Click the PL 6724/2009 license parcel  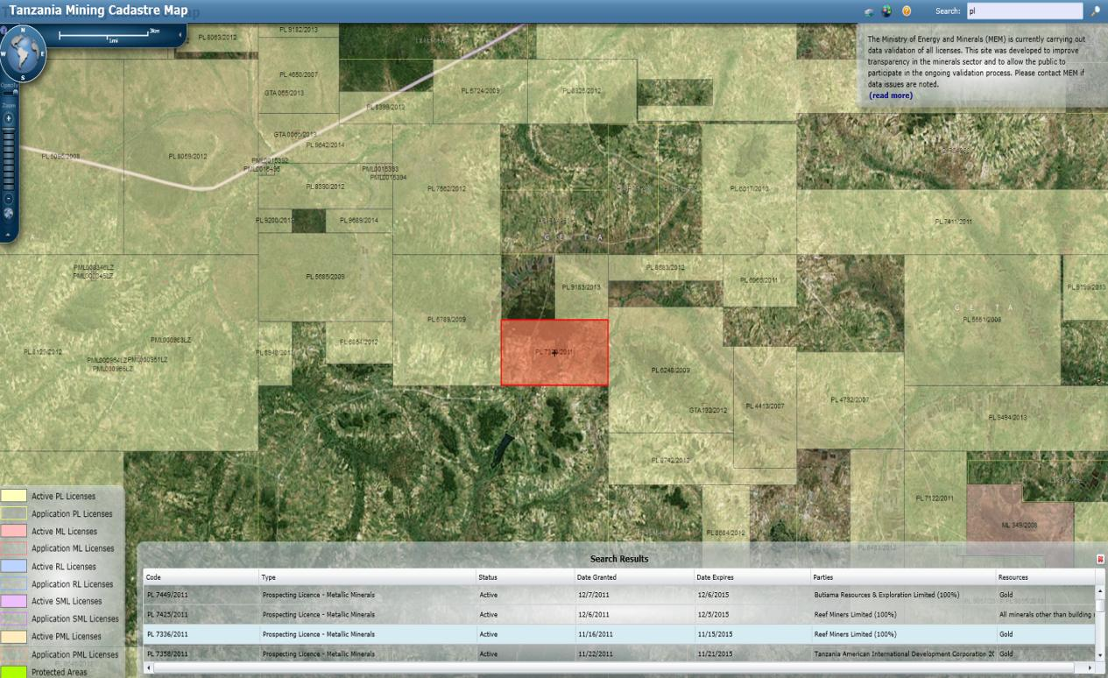coord(480,91)
